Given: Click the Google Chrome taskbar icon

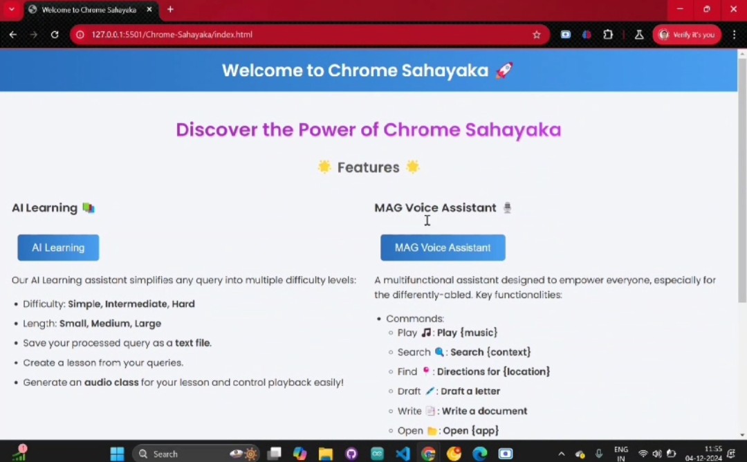Looking at the screenshot, I should (x=428, y=454).
